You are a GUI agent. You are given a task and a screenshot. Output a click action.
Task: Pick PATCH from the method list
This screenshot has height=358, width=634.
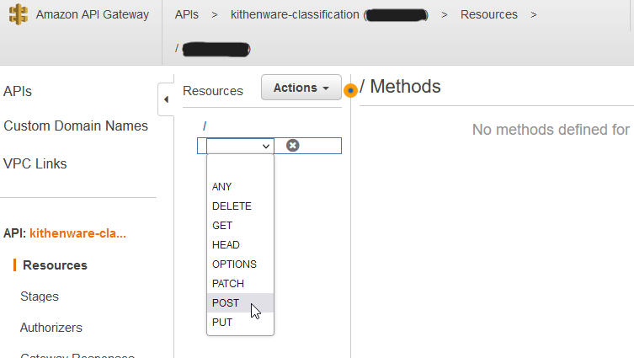(x=240, y=284)
